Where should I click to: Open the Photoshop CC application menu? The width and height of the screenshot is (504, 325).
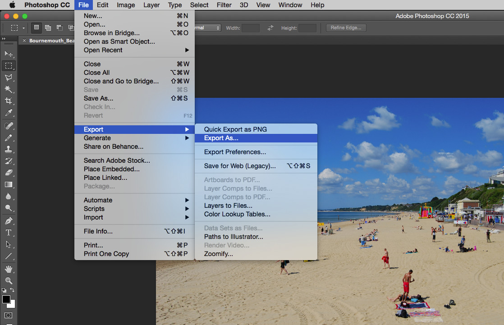[x=47, y=5]
